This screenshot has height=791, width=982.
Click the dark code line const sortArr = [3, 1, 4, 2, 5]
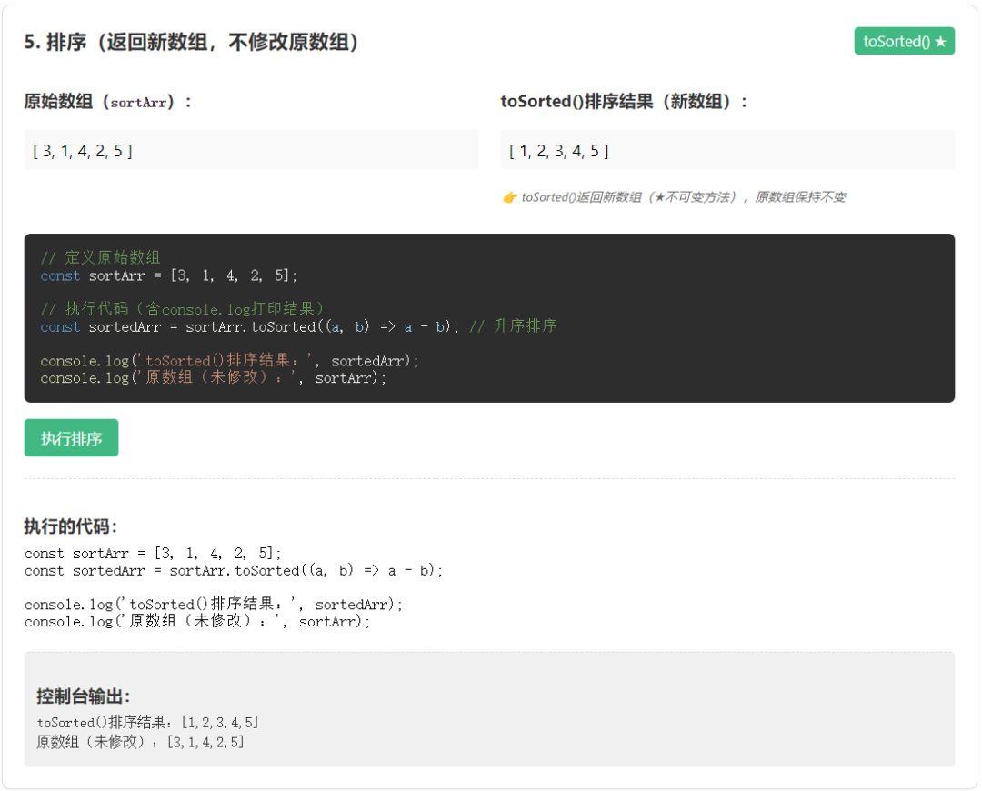168,275
